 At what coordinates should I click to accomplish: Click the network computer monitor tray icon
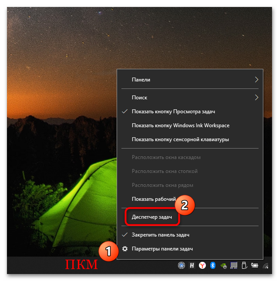click(234, 265)
